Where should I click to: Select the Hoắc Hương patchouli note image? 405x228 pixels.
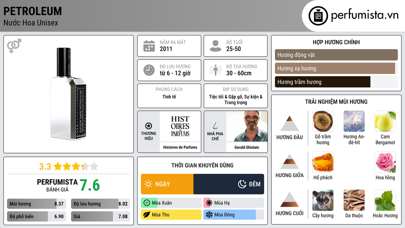point(385,200)
